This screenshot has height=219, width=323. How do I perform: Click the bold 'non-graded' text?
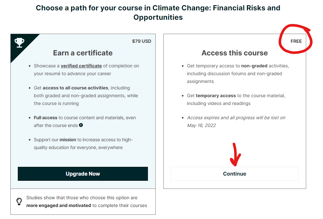pos(254,66)
